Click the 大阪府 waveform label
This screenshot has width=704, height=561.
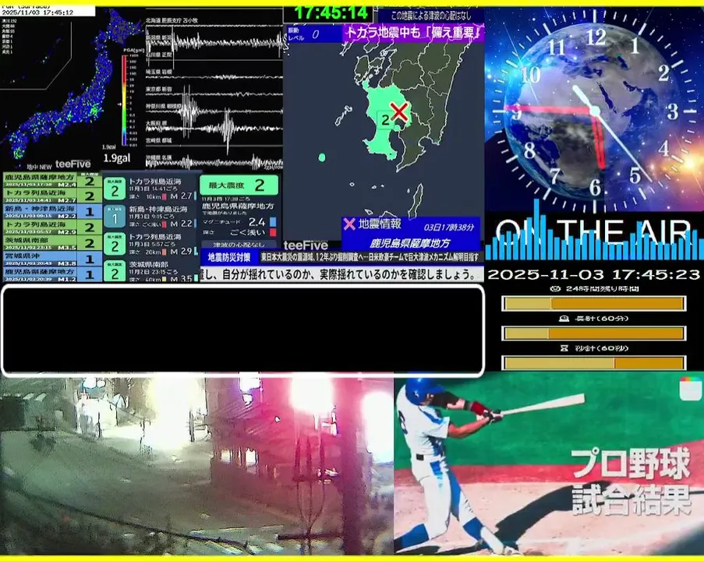pos(156,122)
